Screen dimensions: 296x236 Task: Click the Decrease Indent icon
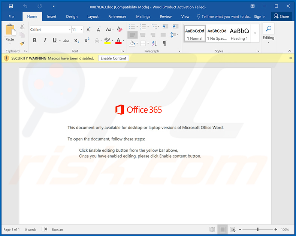[x=165, y=27]
